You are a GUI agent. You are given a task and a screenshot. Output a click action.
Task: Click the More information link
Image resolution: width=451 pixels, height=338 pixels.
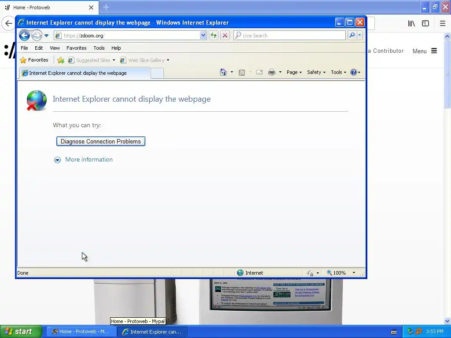pos(89,159)
